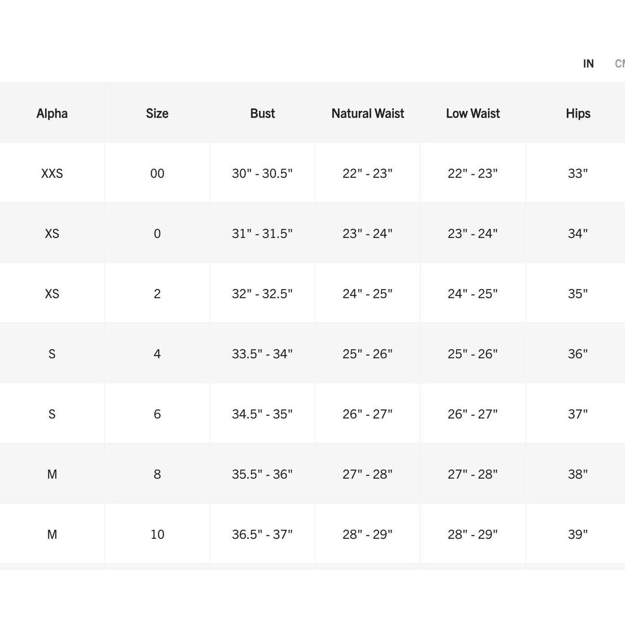Click the 35.5" - 36" bust measurement
The width and height of the screenshot is (625, 625).
tap(262, 474)
